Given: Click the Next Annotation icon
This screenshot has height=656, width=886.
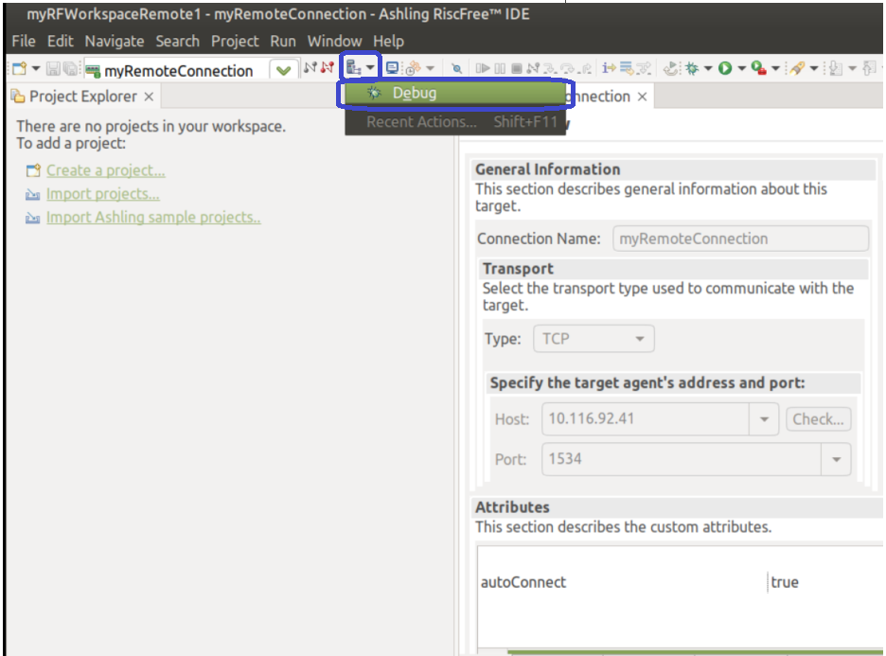Looking at the screenshot, I should tap(836, 68).
